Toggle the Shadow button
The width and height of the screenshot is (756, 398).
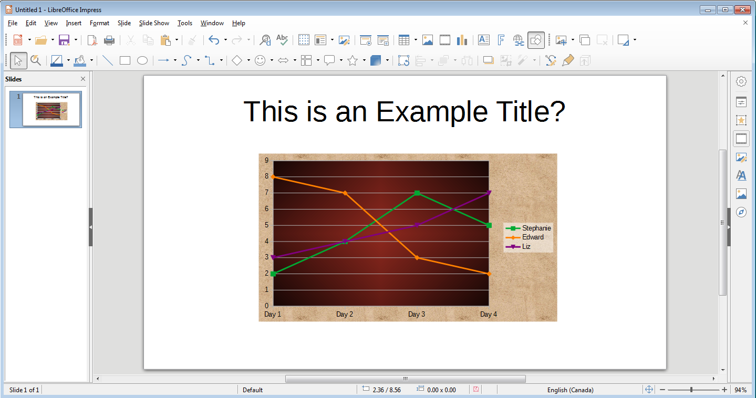(489, 60)
